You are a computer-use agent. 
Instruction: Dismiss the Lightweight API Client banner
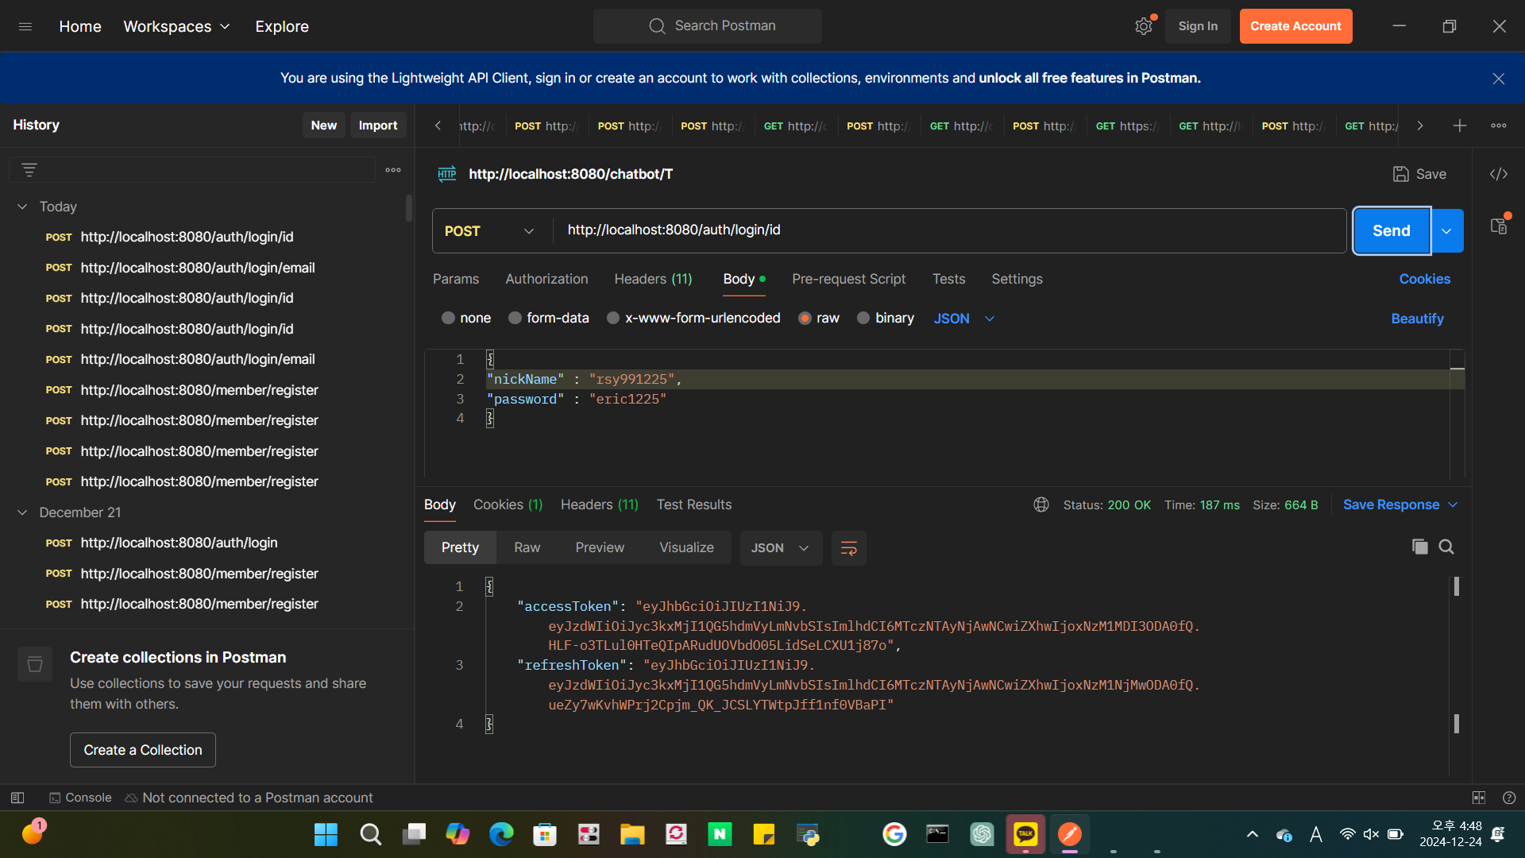[x=1499, y=79]
